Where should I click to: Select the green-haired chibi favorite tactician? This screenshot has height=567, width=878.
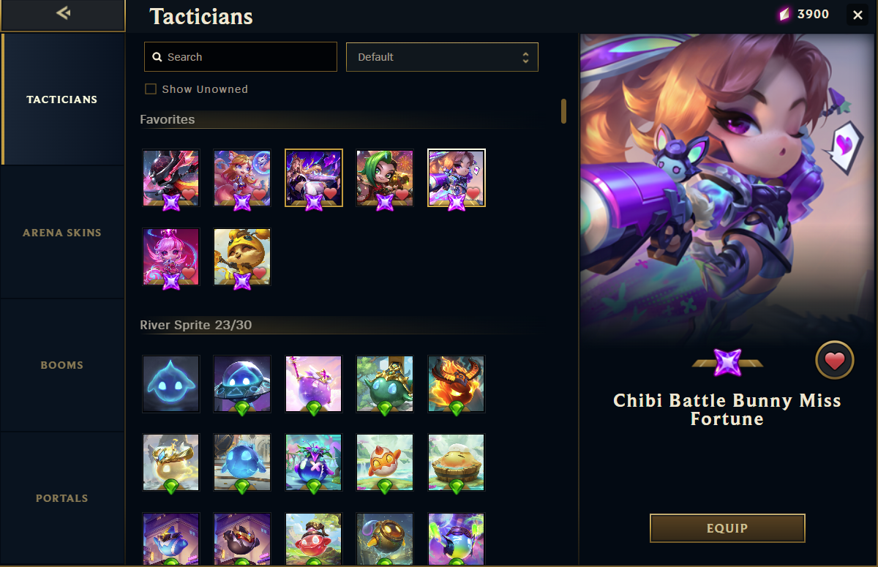coord(385,178)
